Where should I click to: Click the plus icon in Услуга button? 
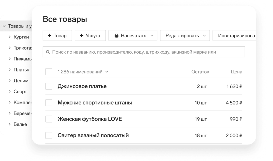click(82, 35)
